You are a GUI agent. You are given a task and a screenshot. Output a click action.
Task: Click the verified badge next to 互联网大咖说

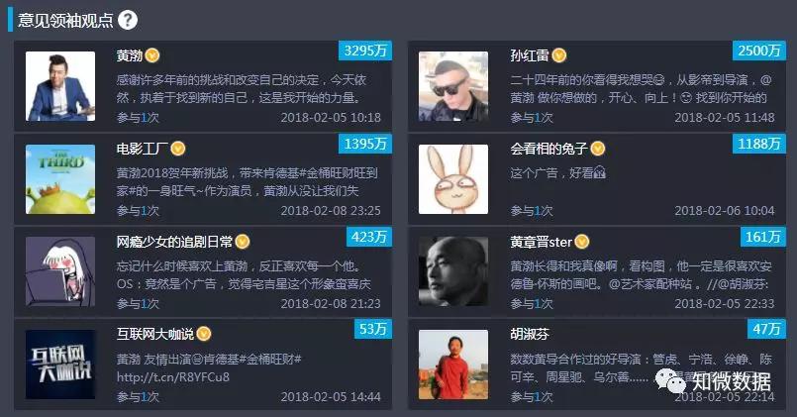coord(204,334)
